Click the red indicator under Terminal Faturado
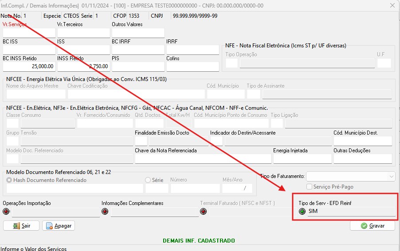Image resolution: width=400 pixels, height=251 pixels. coord(204,212)
